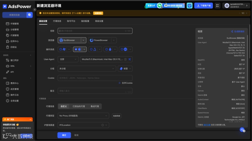
Task: Collapse the 自动化 sidebar section
Action: (x=31, y=55)
